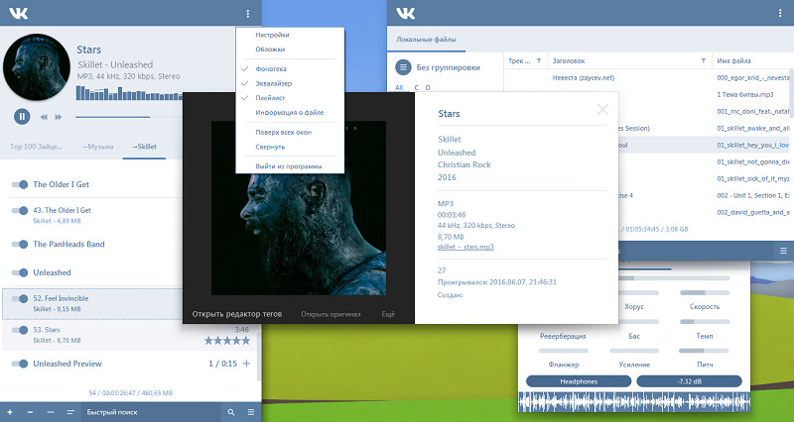Click the round grouping icon beside Без группировки
Screen dimensions: 794x422
pos(403,67)
